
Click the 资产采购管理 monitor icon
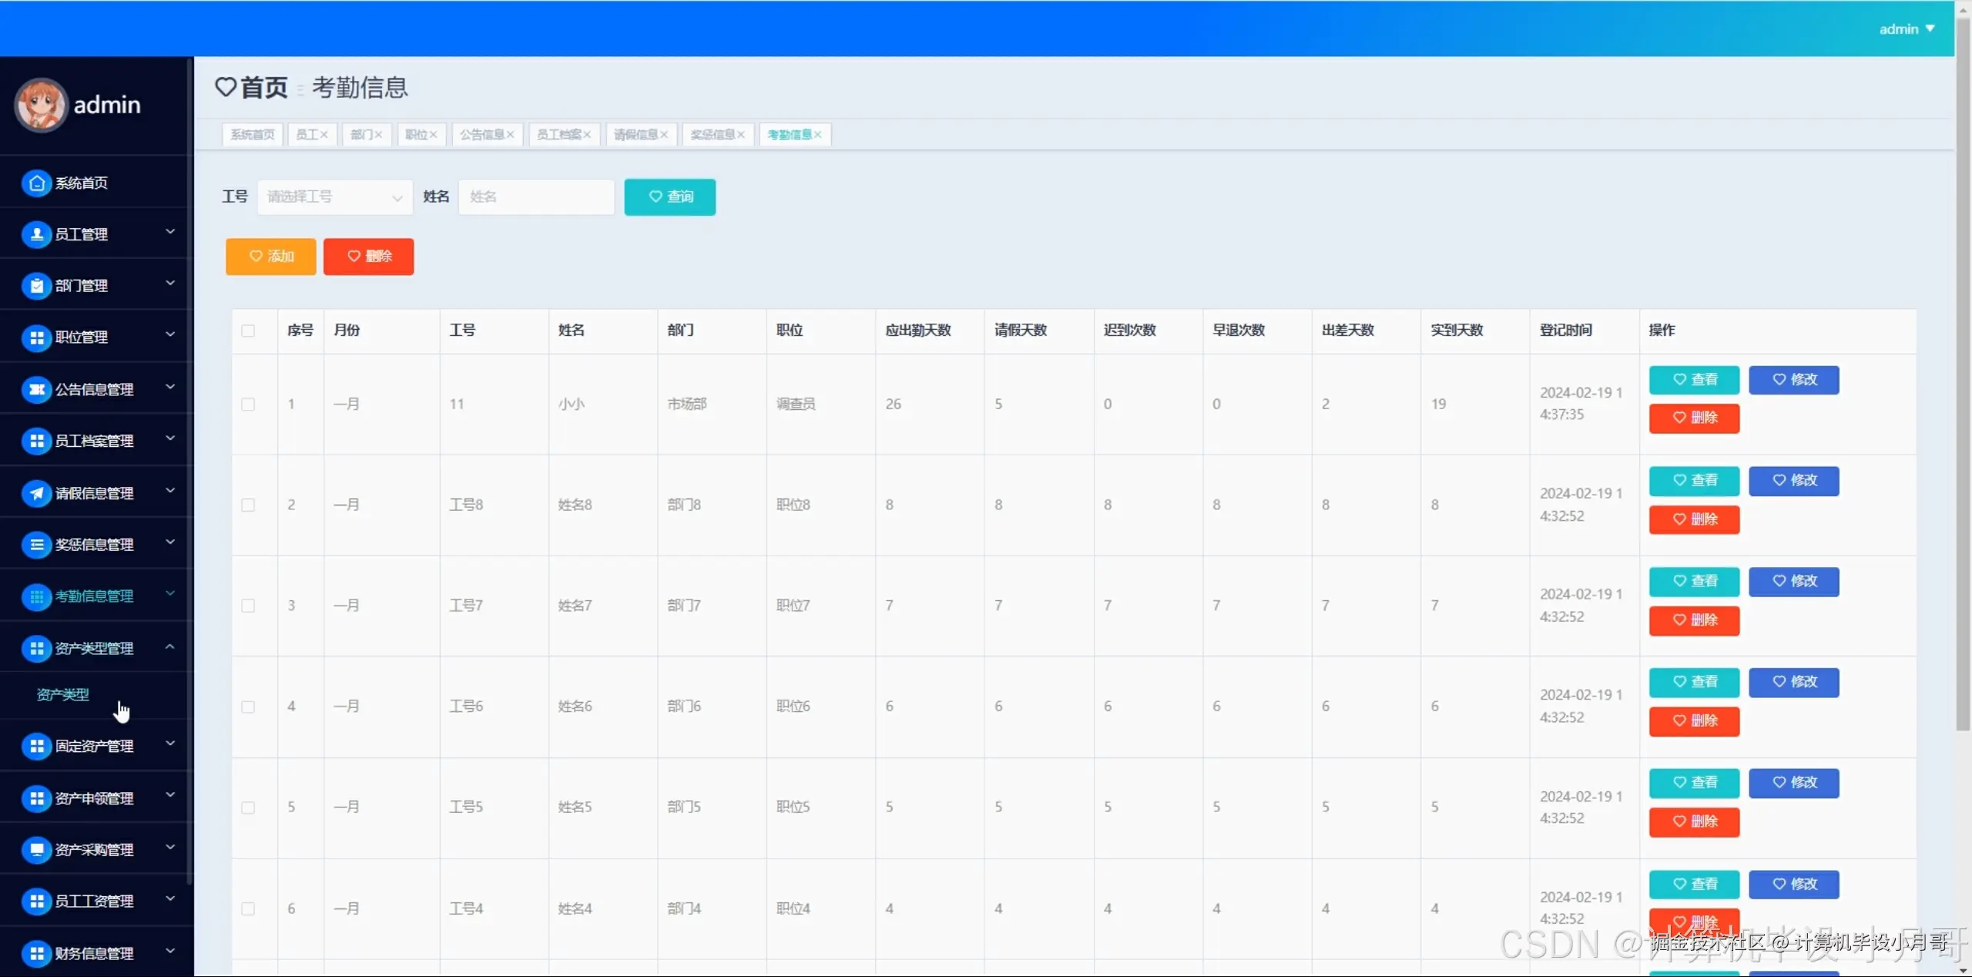(x=36, y=849)
